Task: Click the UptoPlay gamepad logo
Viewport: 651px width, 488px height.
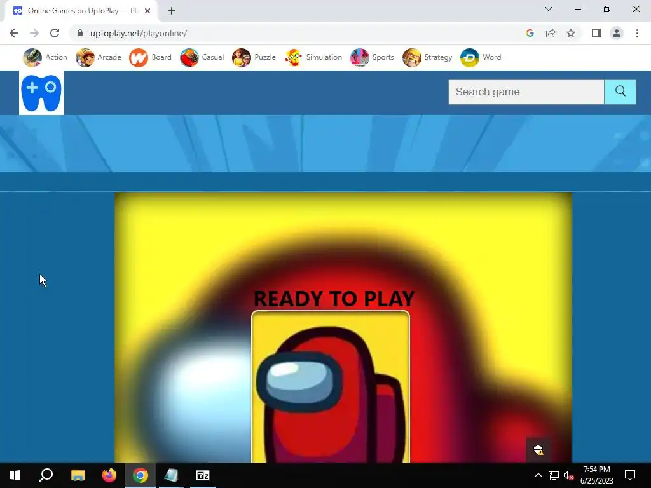Action: [x=41, y=93]
